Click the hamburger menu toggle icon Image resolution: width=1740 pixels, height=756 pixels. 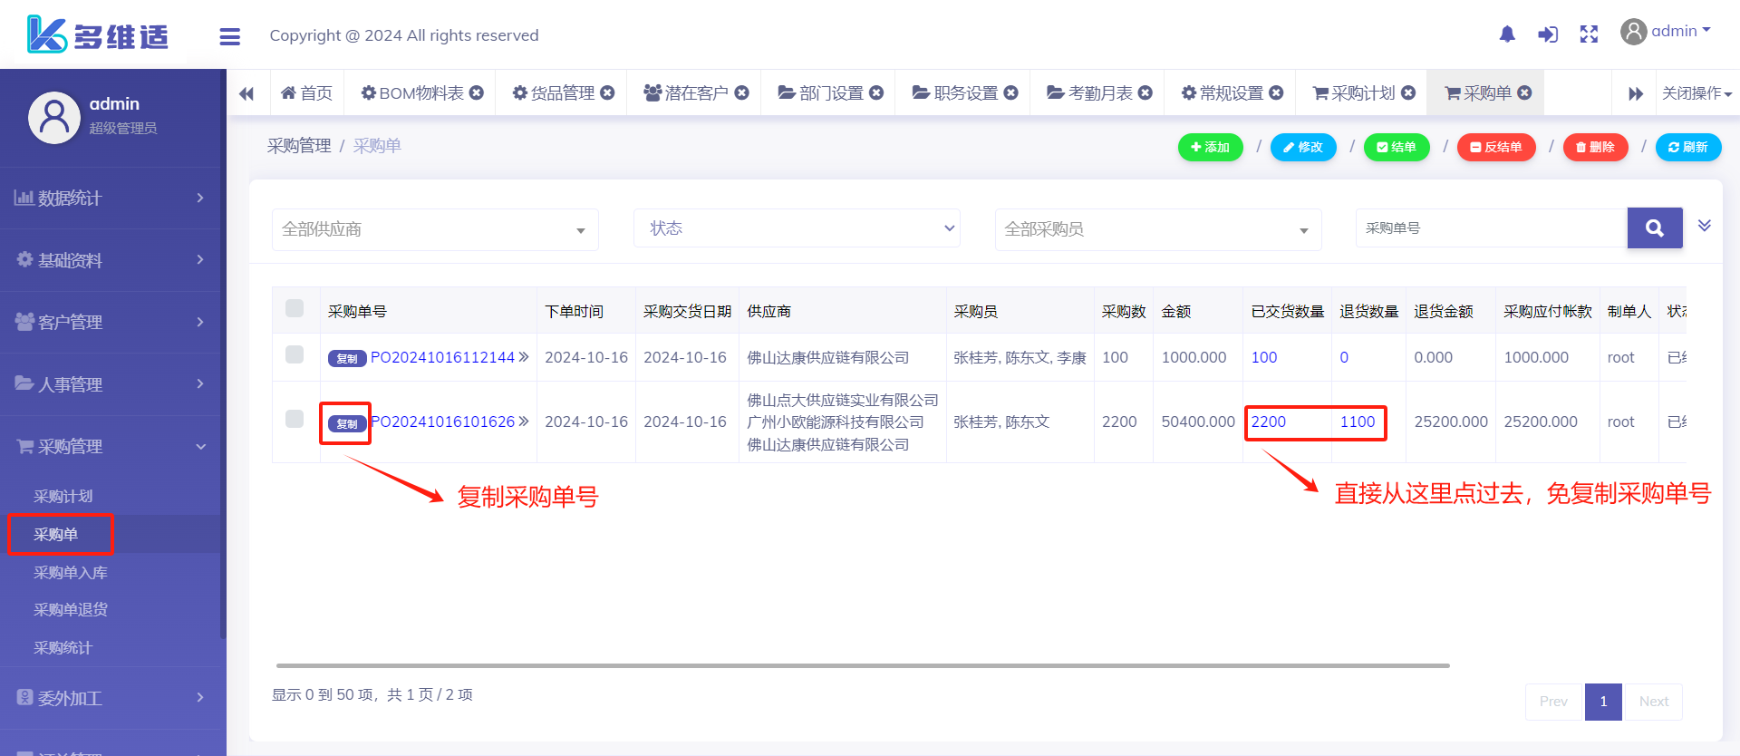(229, 36)
